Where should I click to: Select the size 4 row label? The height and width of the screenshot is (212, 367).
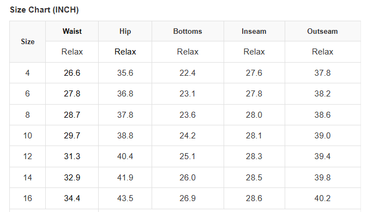point(27,73)
